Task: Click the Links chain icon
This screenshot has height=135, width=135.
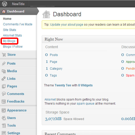Action: 4,79
